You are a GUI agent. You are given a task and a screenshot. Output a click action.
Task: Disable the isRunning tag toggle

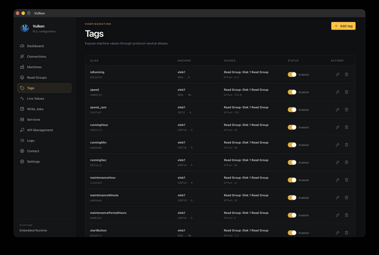tap(292, 75)
